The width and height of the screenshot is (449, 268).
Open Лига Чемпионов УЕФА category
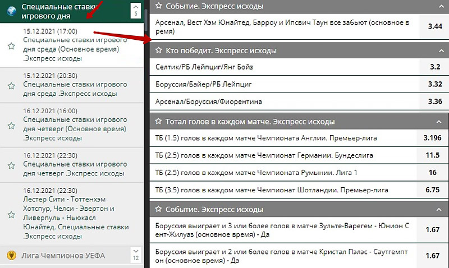pyautogui.click(x=63, y=256)
